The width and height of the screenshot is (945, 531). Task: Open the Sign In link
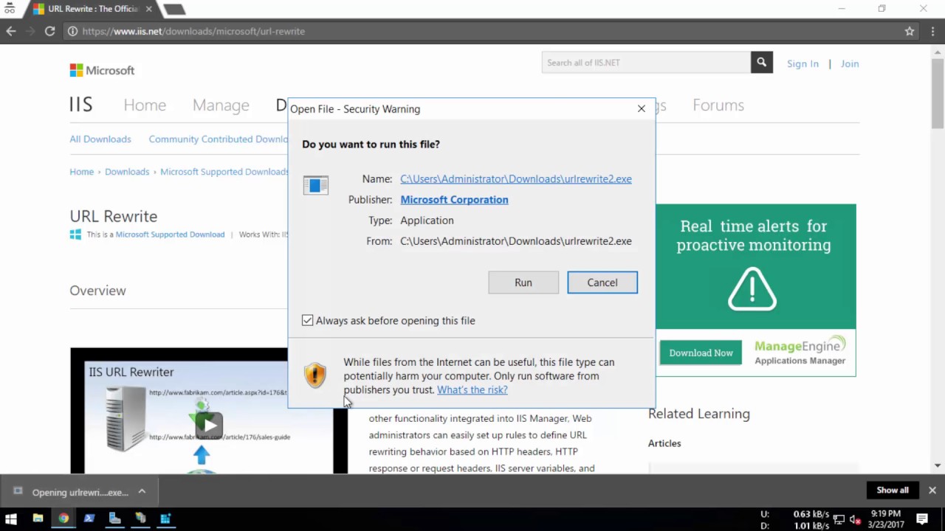(x=803, y=63)
